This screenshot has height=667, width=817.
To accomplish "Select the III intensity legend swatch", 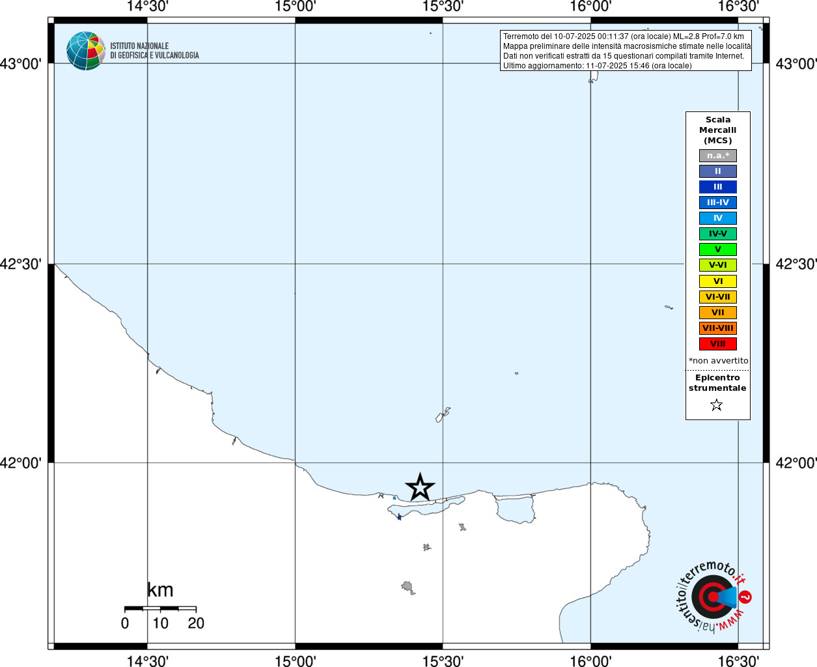I will 718,187.
